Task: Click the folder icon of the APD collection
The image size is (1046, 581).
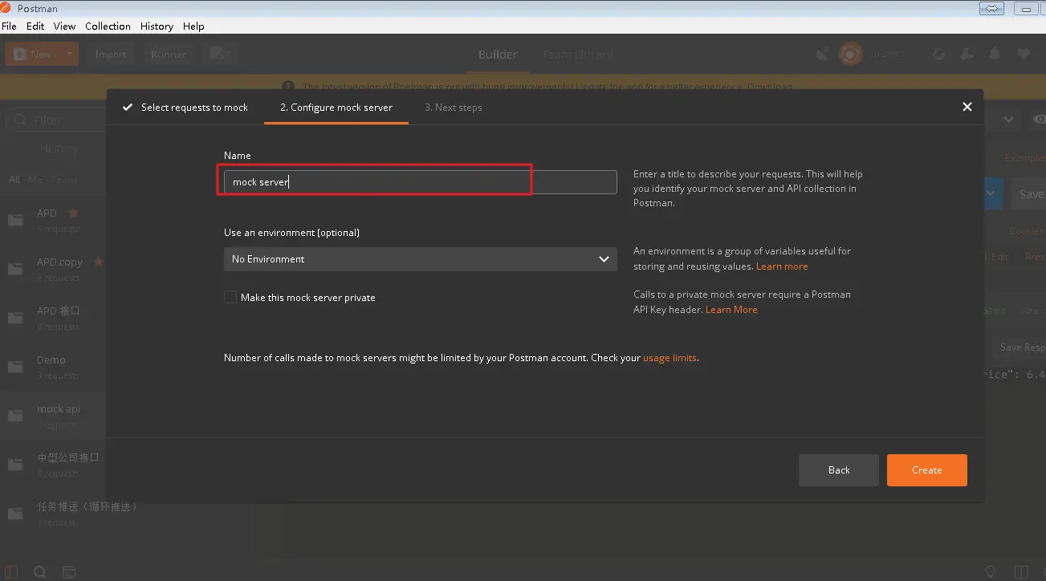Action: click(x=15, y=220)
